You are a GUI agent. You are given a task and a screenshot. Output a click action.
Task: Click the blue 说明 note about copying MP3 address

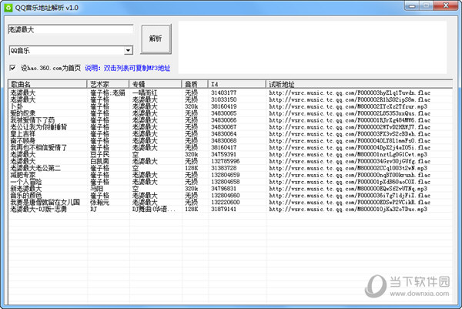click(x=128, y=68)
